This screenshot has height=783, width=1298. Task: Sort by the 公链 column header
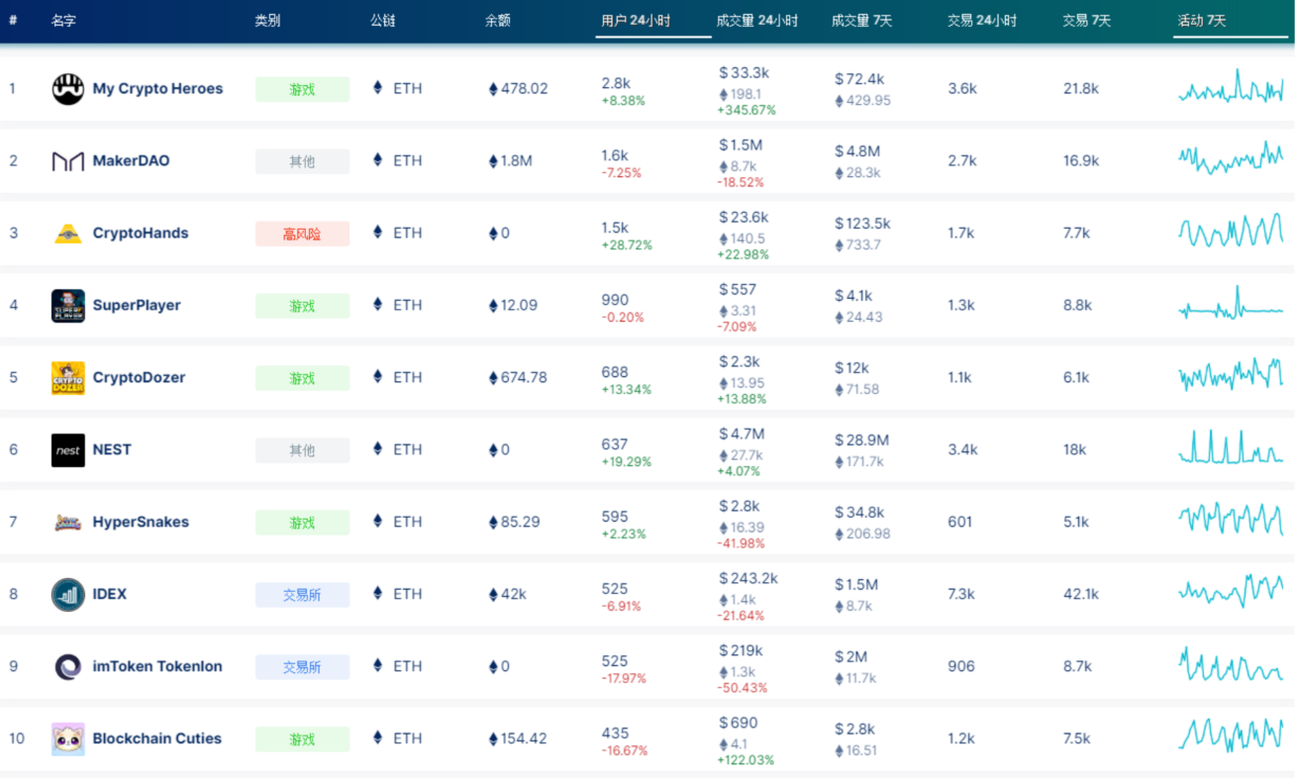coord(383,21)
